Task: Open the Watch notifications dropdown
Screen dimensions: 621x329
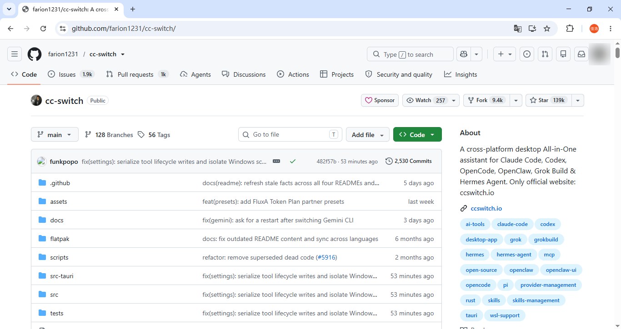Action: (431, 100)
